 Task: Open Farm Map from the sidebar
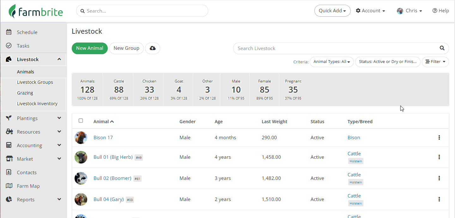[28, 186]
